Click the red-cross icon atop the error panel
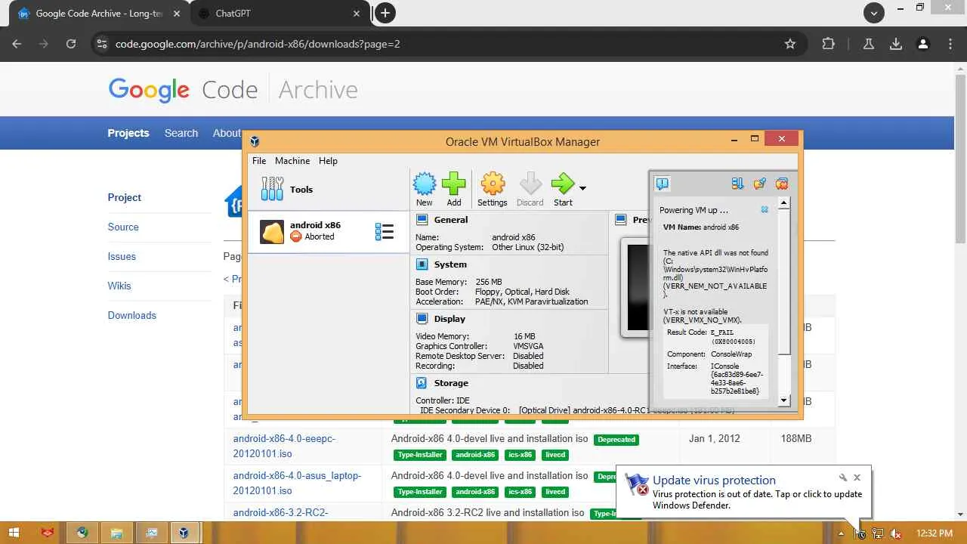The image size is (967, 544). point(781,184)
